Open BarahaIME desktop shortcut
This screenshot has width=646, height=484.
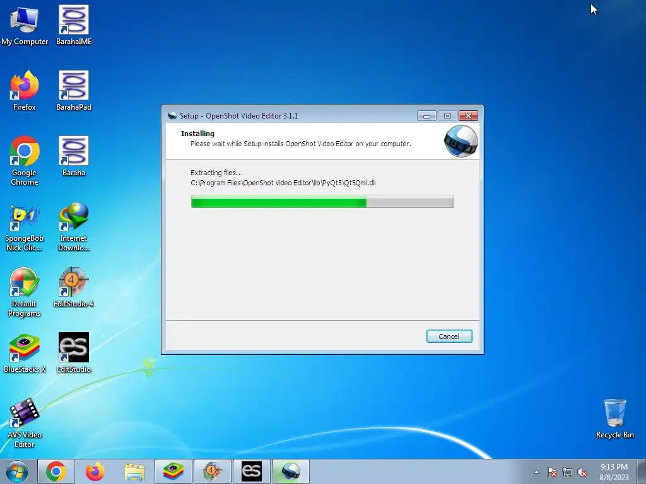pyautogui.click(x=74, y=25)
